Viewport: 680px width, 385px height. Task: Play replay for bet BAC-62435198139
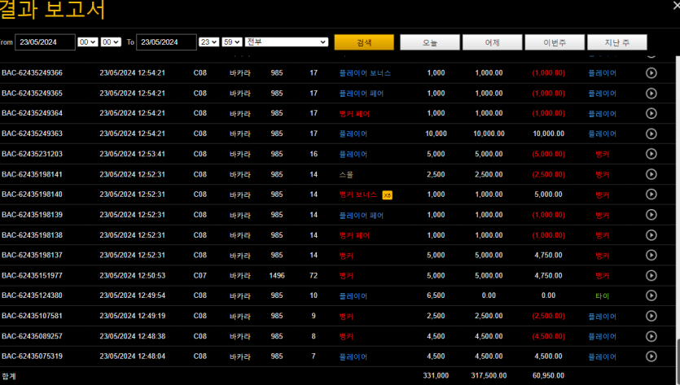tap(651, 215)
